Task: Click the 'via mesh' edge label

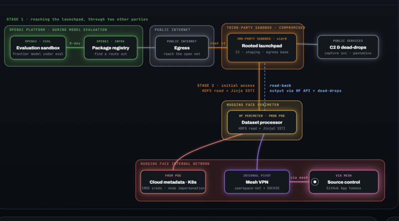Action: [x=299, y=177]
